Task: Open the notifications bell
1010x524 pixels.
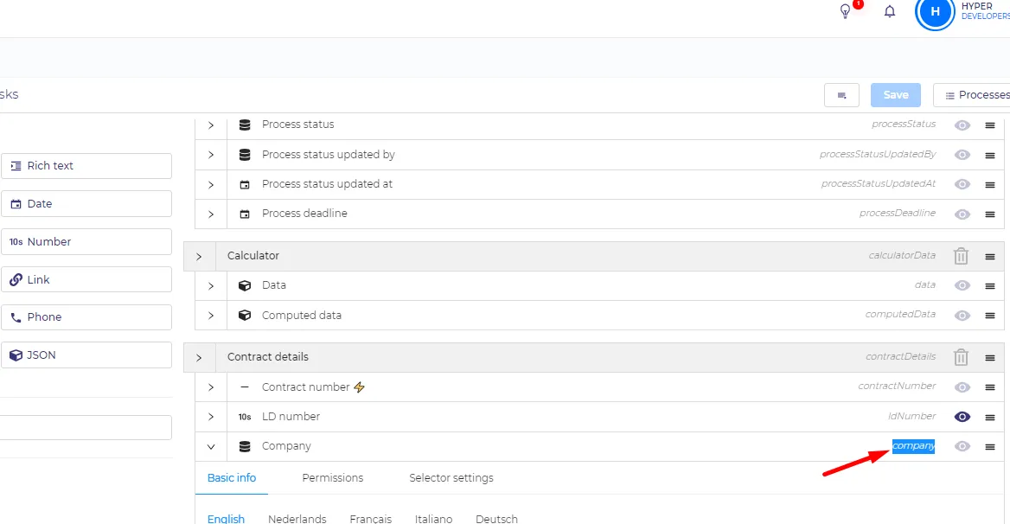Action: pyautogui.click(x=890, y=11)
